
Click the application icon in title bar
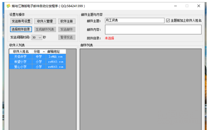pyautogui.click(x=9, y=6)
